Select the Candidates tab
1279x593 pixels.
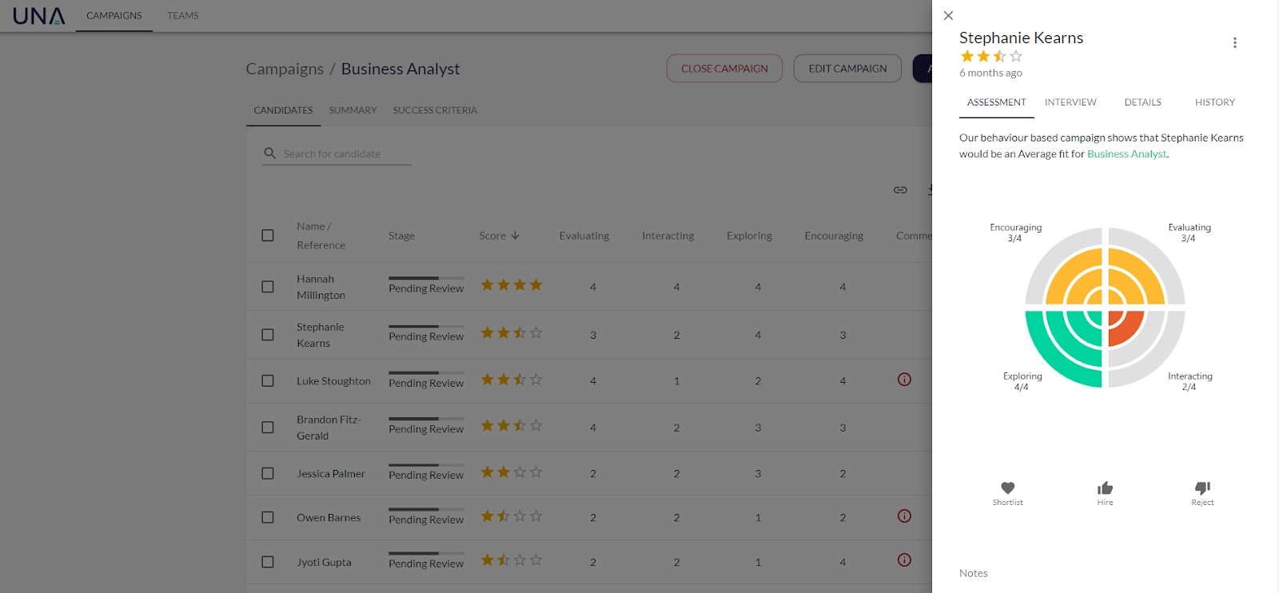click(283, 110)
